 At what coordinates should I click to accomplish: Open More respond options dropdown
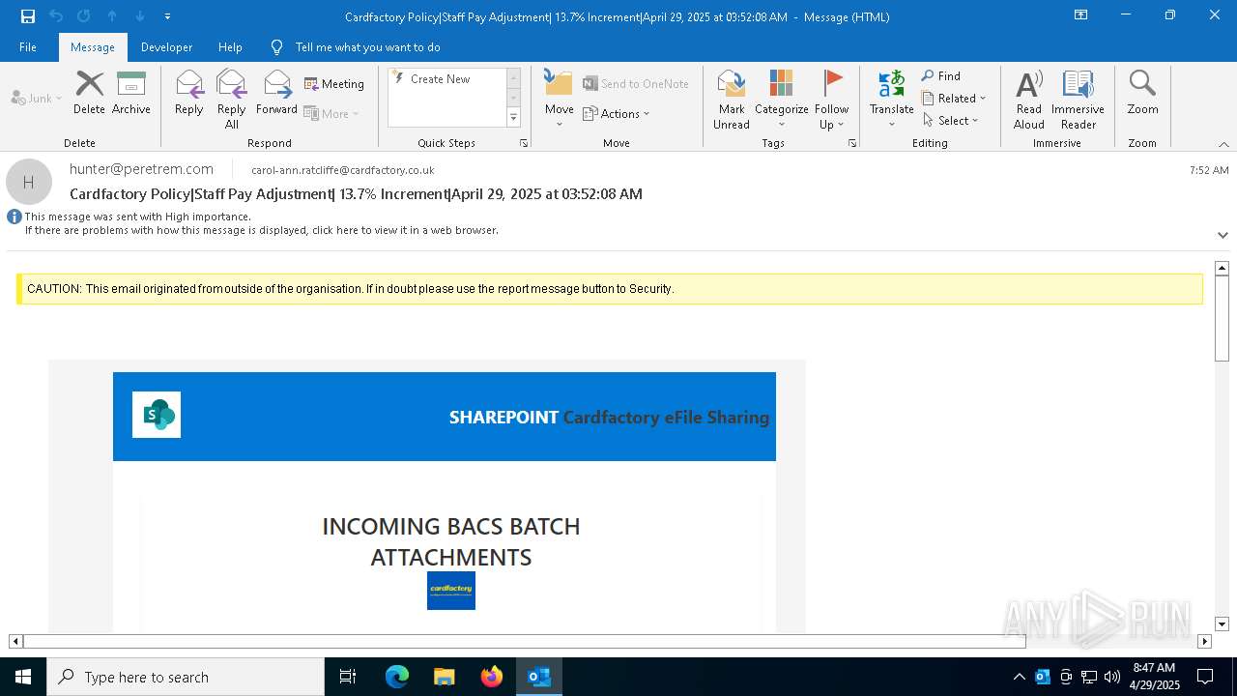point(331,113)
